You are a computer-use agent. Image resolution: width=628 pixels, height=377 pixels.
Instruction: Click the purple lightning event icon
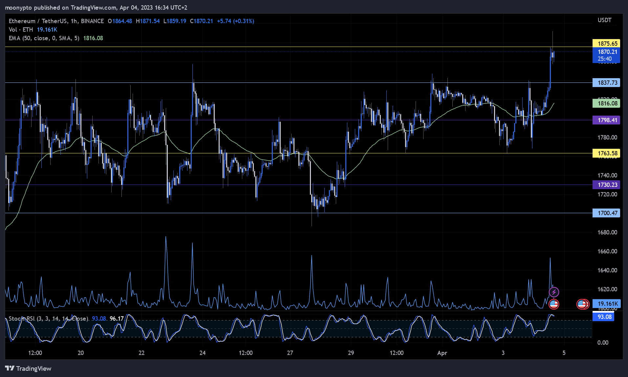click(x=554, y=292)
